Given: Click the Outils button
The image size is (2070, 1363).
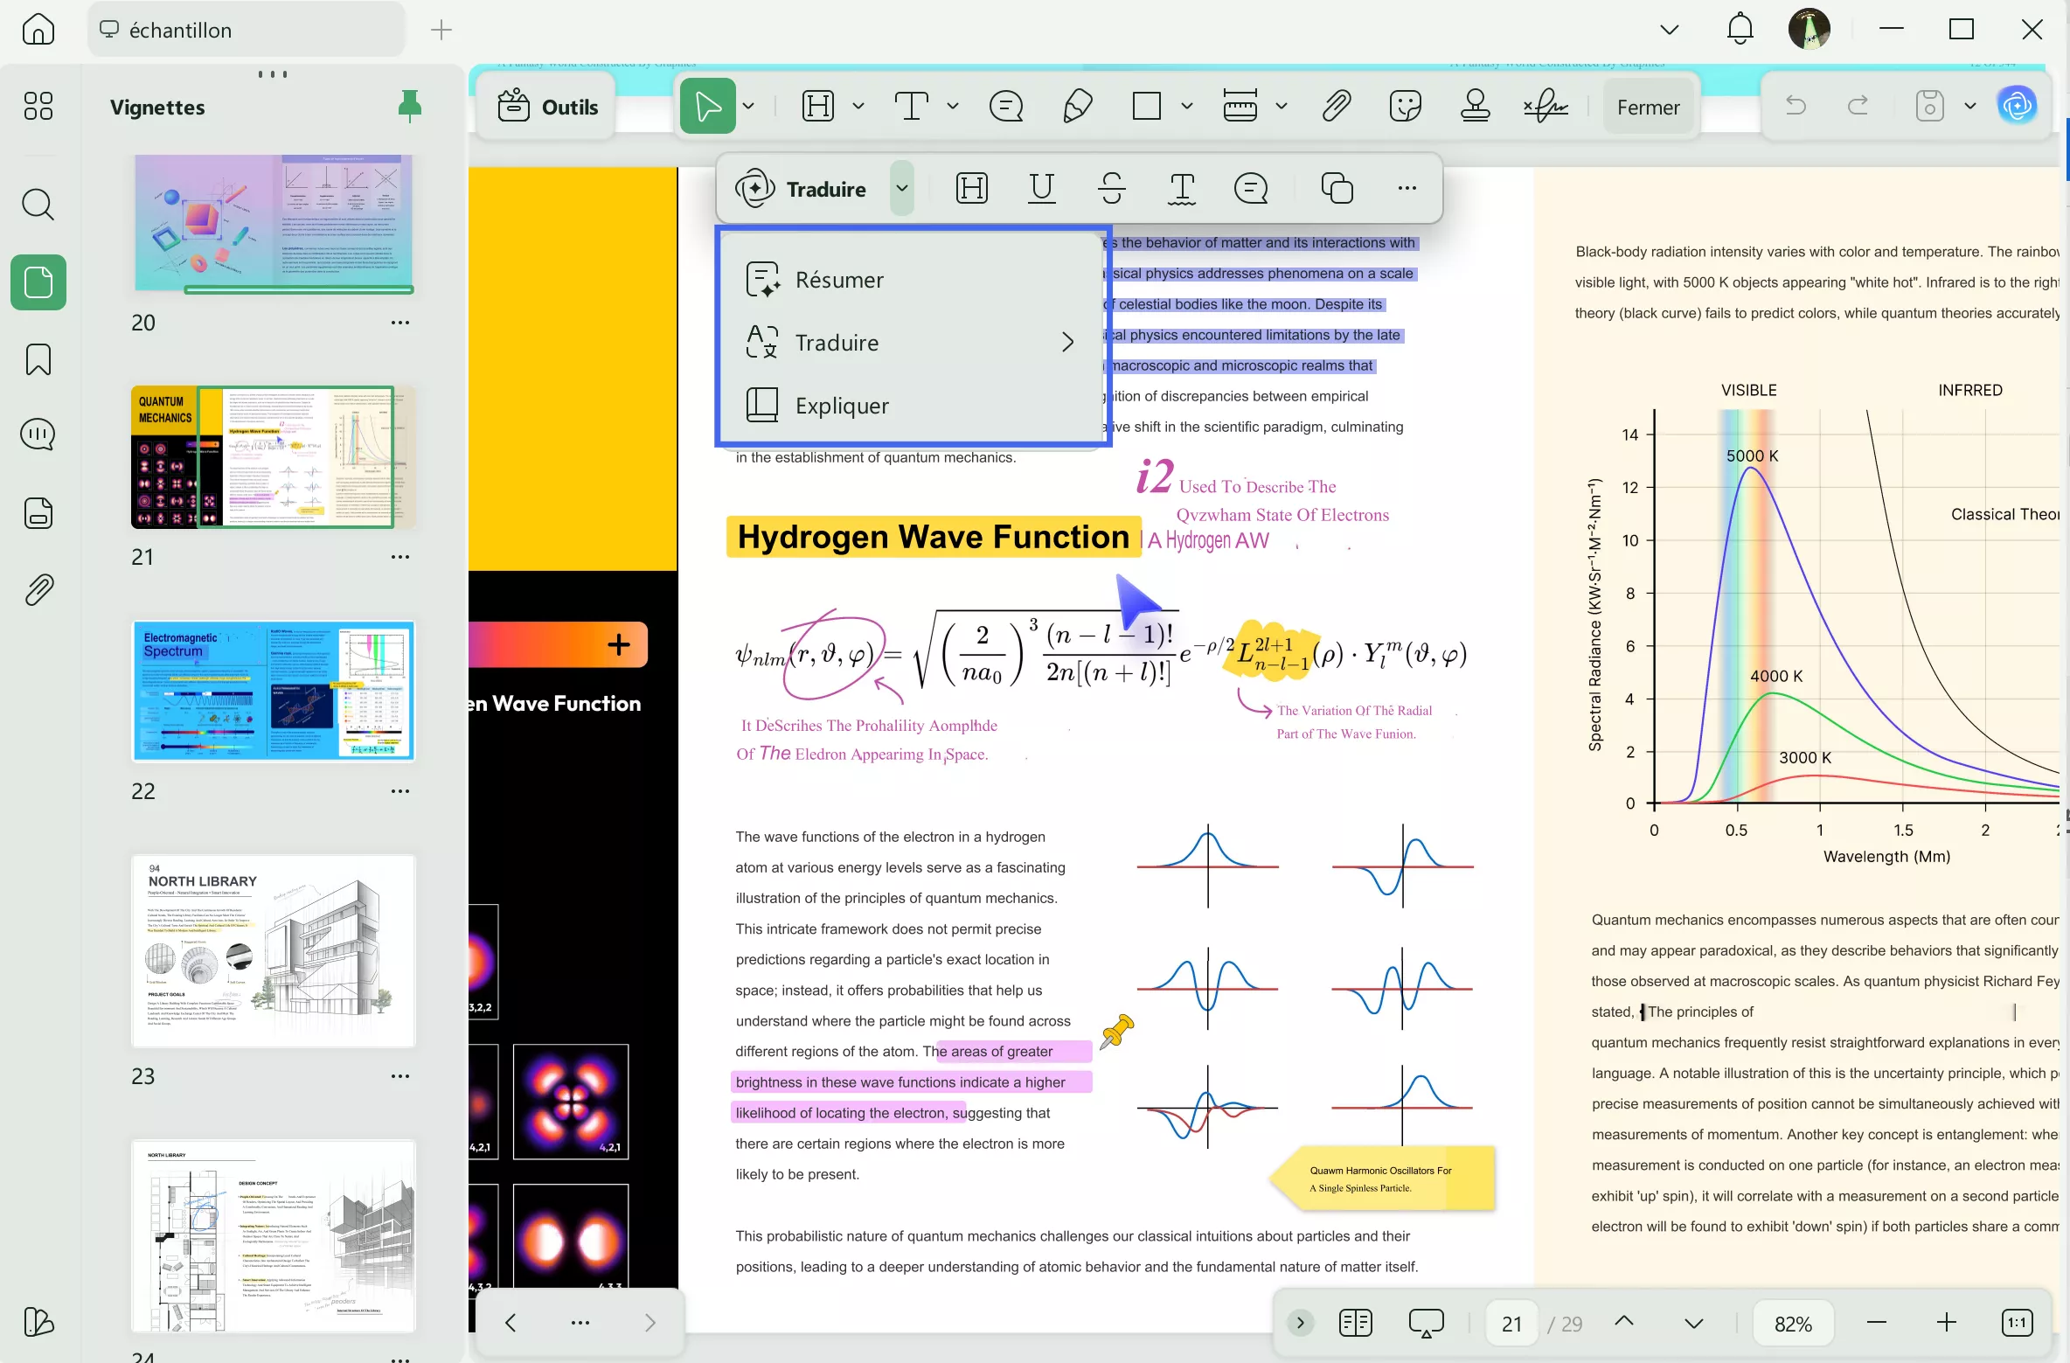Looking at the screenshot, I should [548, 107].
